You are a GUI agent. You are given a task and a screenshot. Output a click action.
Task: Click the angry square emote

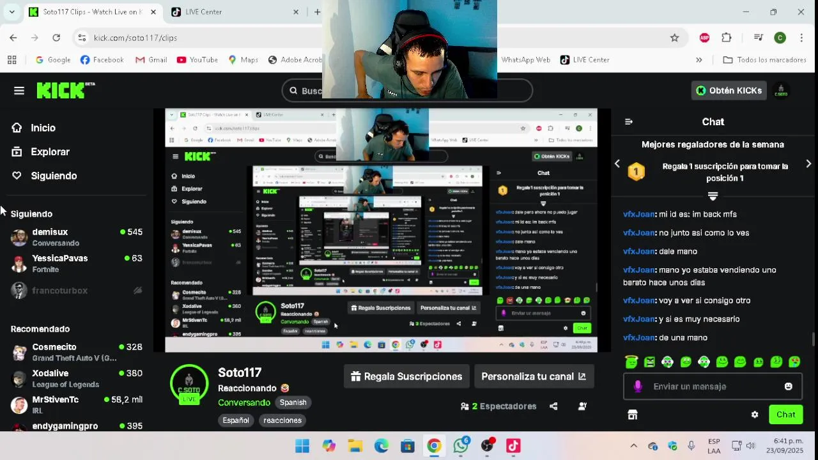649,362
